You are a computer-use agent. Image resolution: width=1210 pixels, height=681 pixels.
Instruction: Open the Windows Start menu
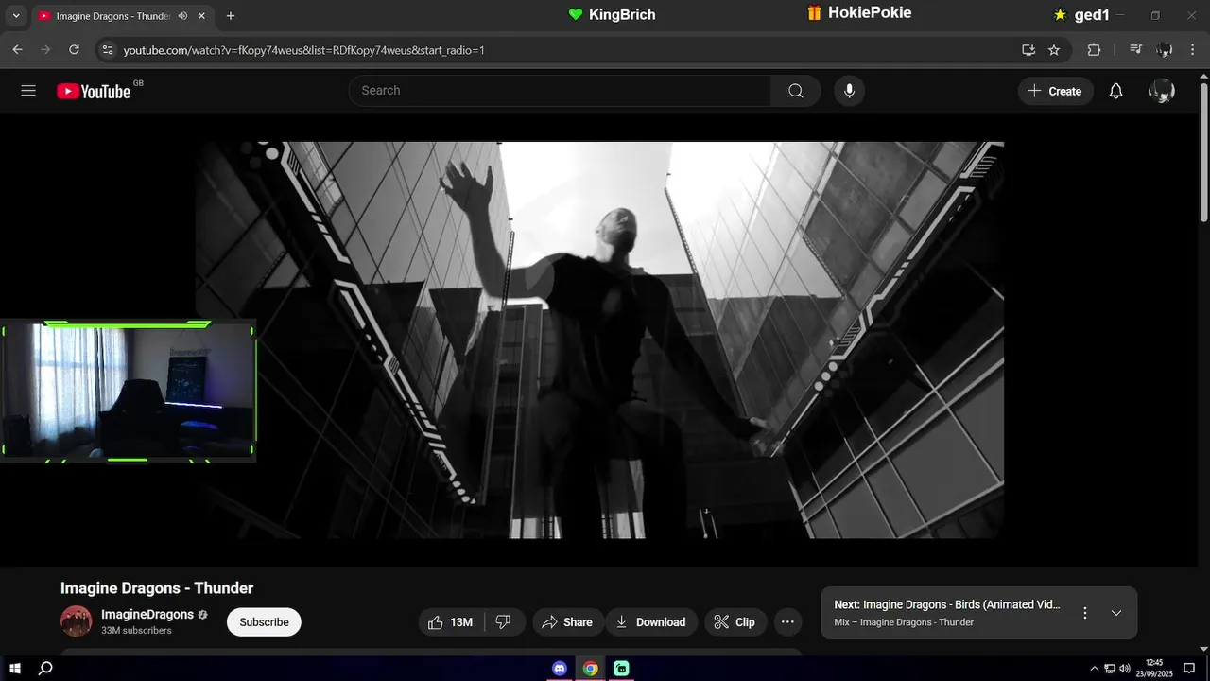click(x=15, y=668)
